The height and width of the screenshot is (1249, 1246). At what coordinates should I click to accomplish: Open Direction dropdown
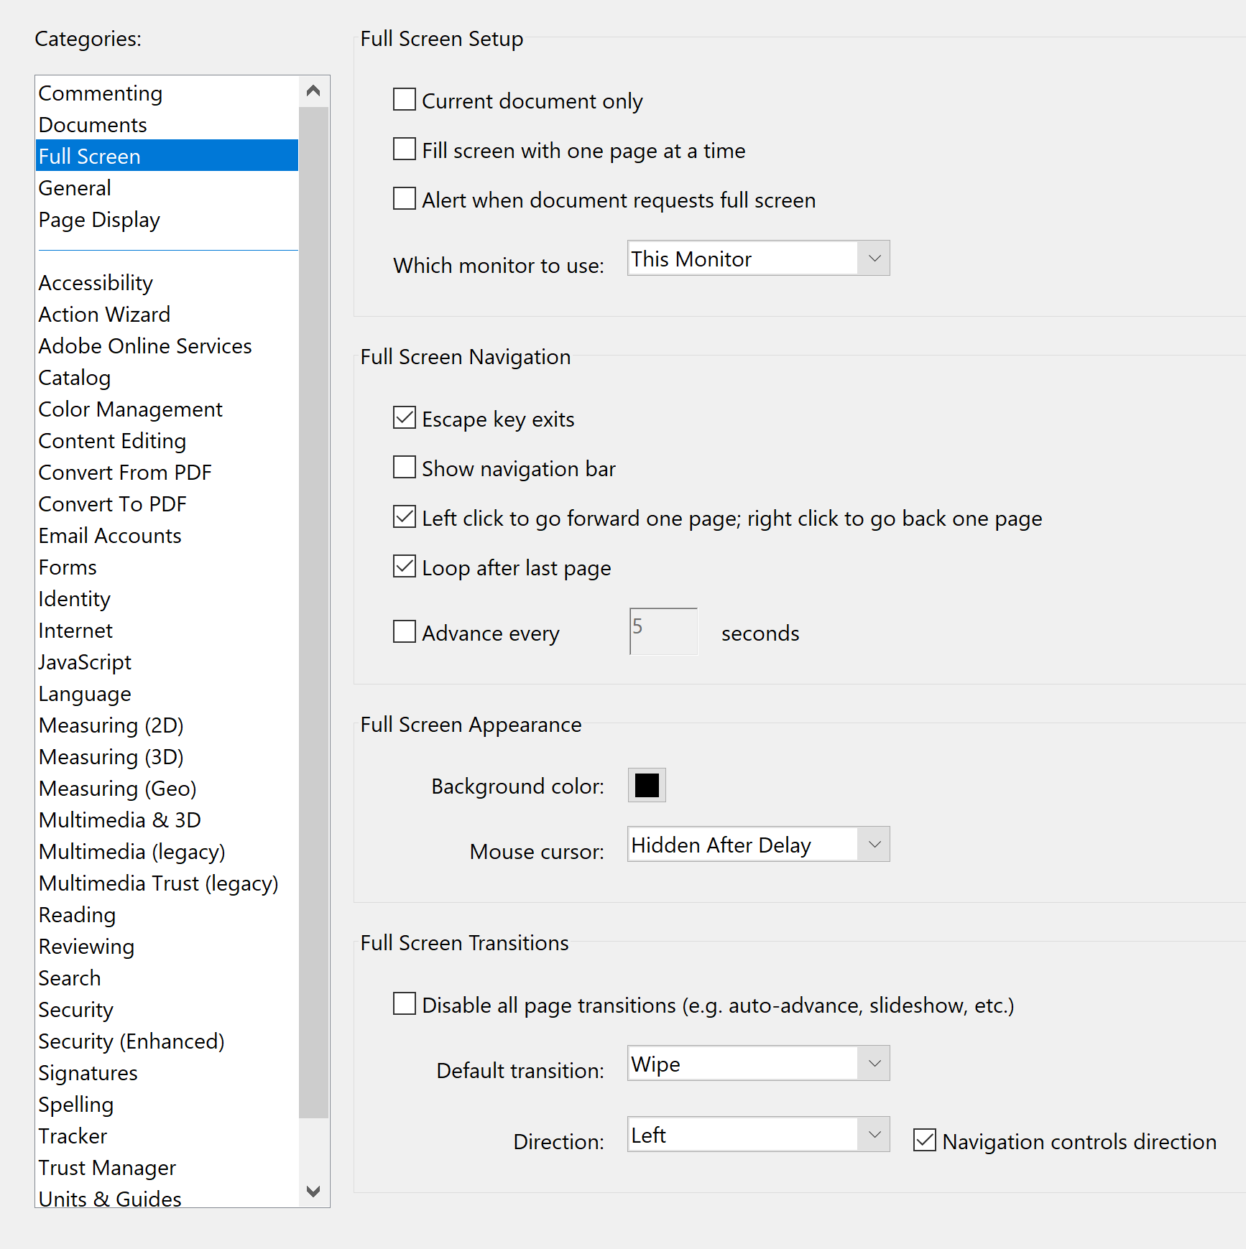pyautogui.click(x=758, y=1134)
